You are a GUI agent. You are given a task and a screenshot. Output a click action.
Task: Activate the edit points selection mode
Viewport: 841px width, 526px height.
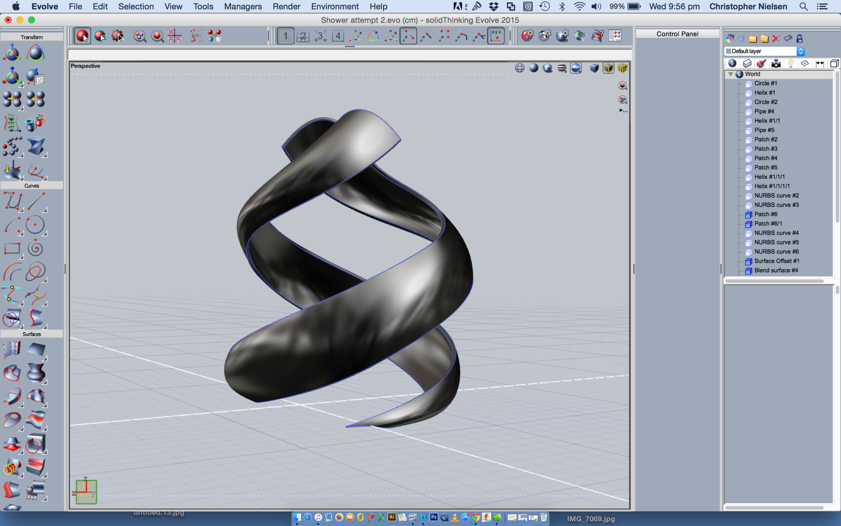coord(117,36)
